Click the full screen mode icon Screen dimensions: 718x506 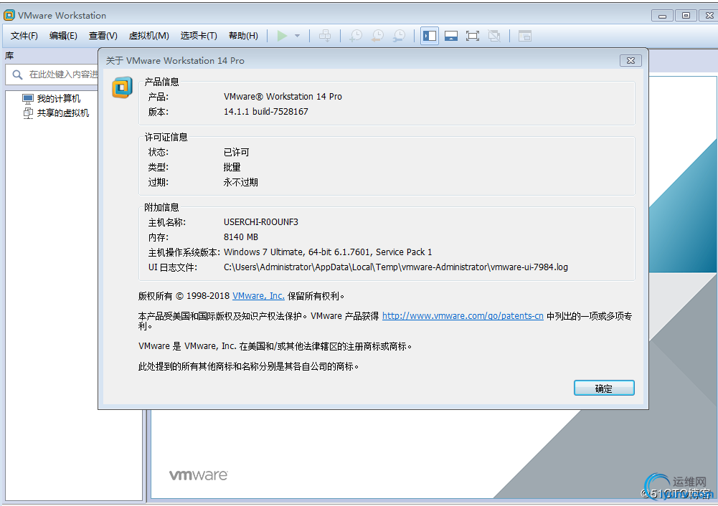473,36
